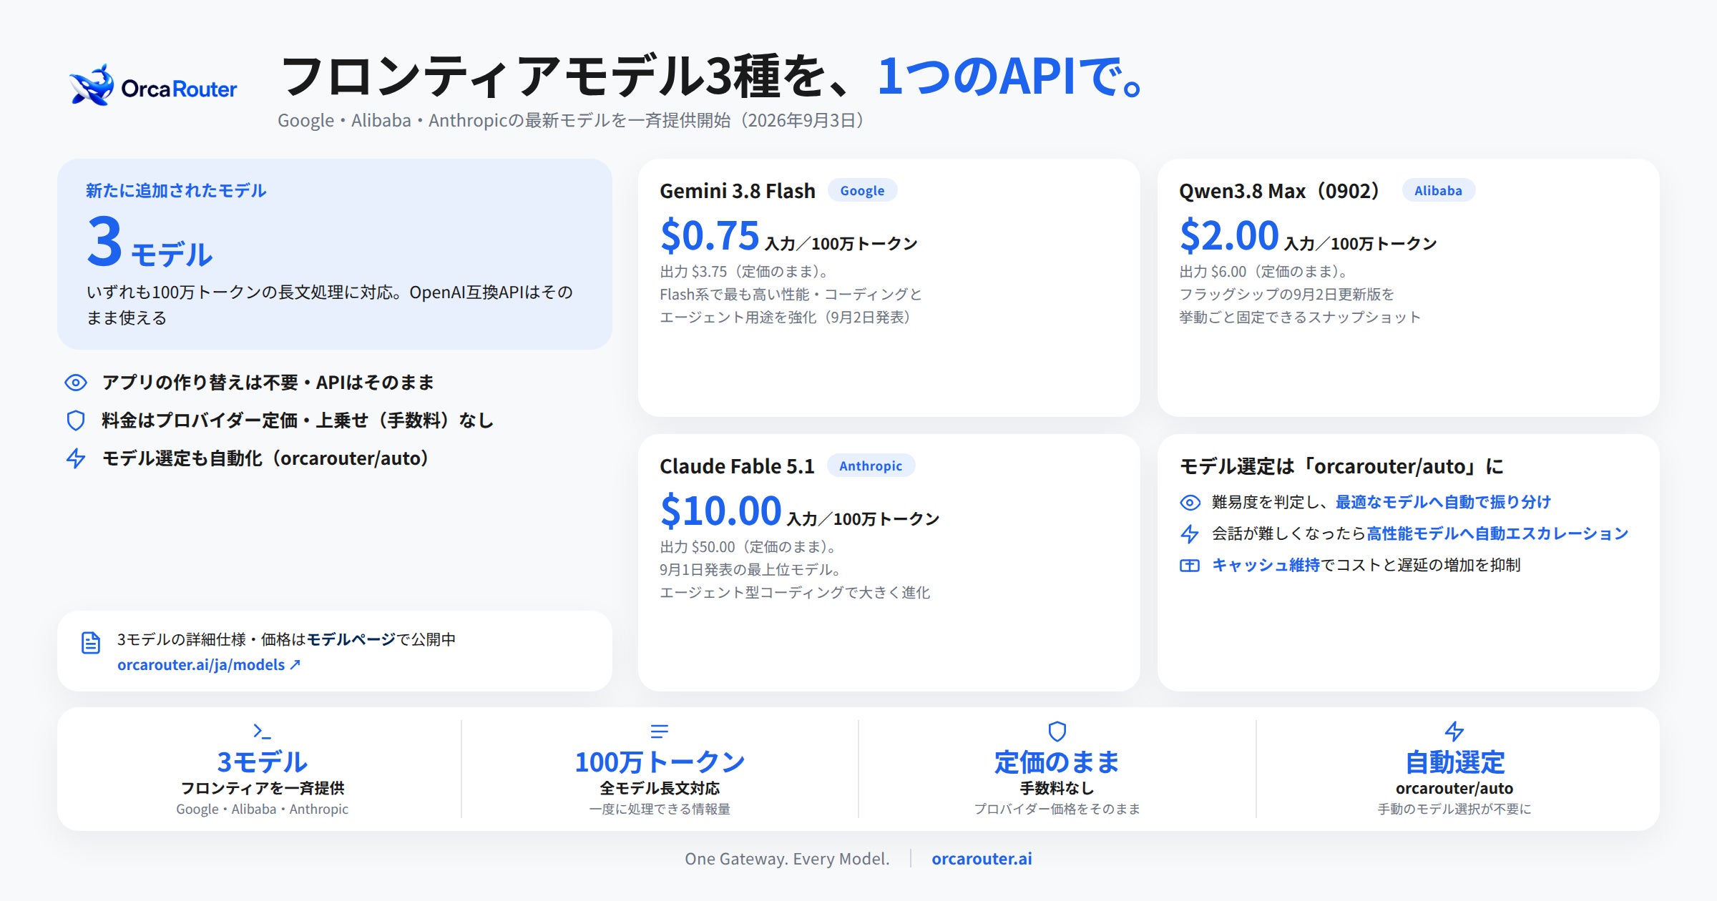Viewport: 1717px width, 901px height.
Task: Click the Alibaba tag next to Qwen3.8 Max
Action: point(1438,191)
